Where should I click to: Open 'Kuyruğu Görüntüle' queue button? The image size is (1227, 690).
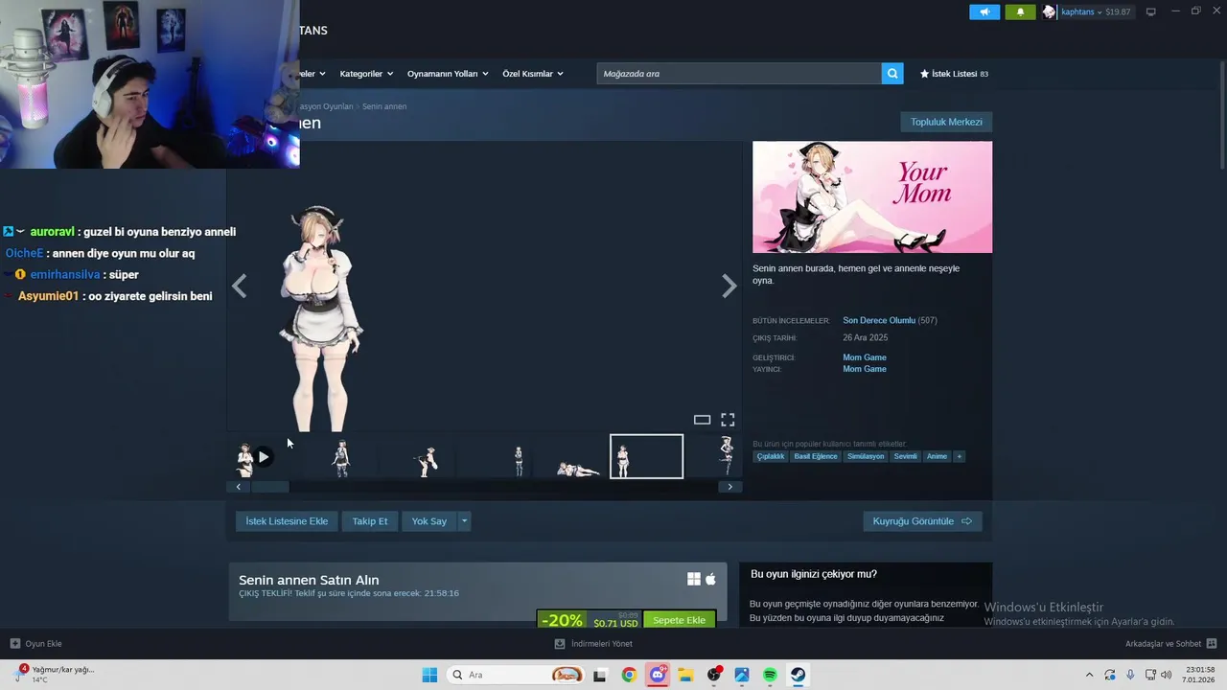pos(922,521)
